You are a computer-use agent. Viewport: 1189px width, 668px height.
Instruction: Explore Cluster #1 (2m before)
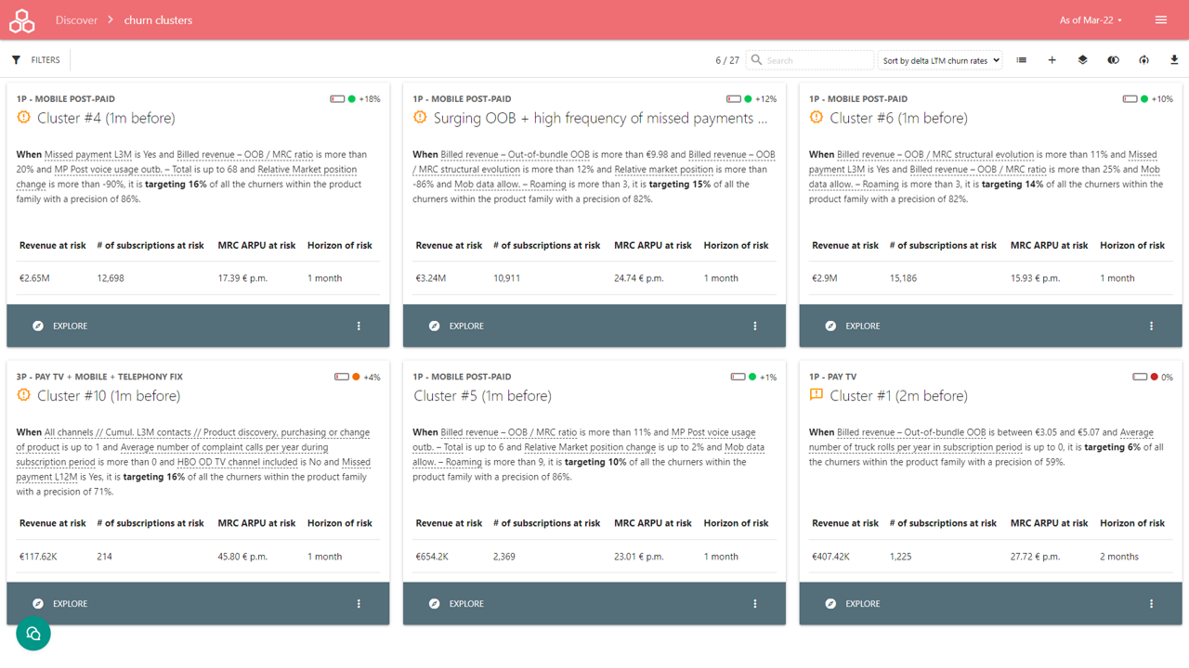tap(853, 604)
